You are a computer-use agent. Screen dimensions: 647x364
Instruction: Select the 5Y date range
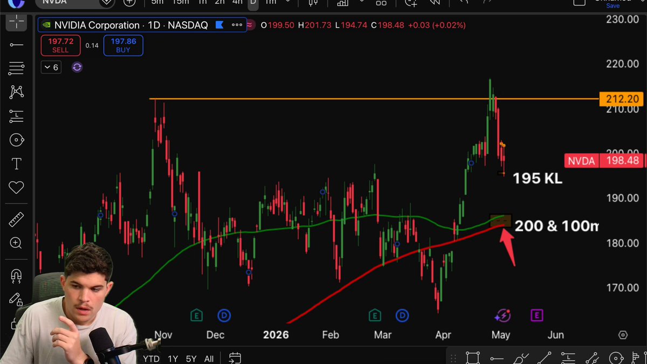pyautogui.click(x=191, y=359)
